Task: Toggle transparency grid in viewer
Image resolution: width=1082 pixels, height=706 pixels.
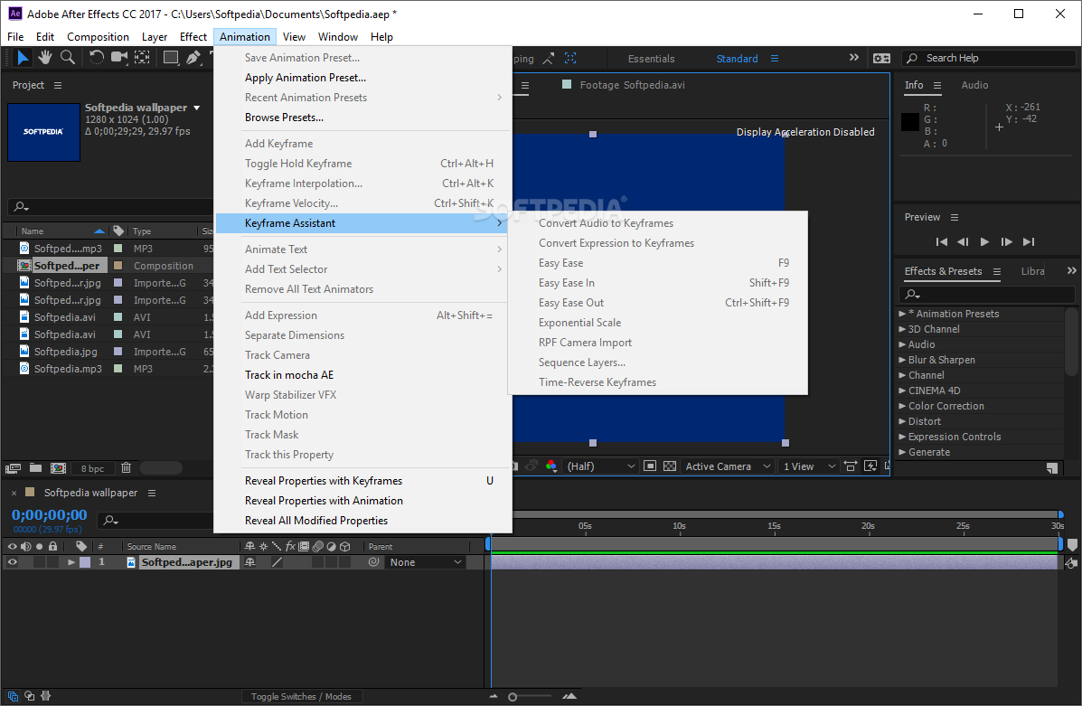Action: [669, 466]
